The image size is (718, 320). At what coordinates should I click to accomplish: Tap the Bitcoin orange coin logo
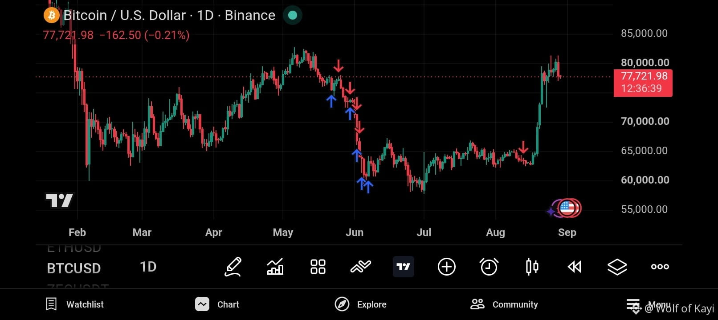[x=51, y=16]
